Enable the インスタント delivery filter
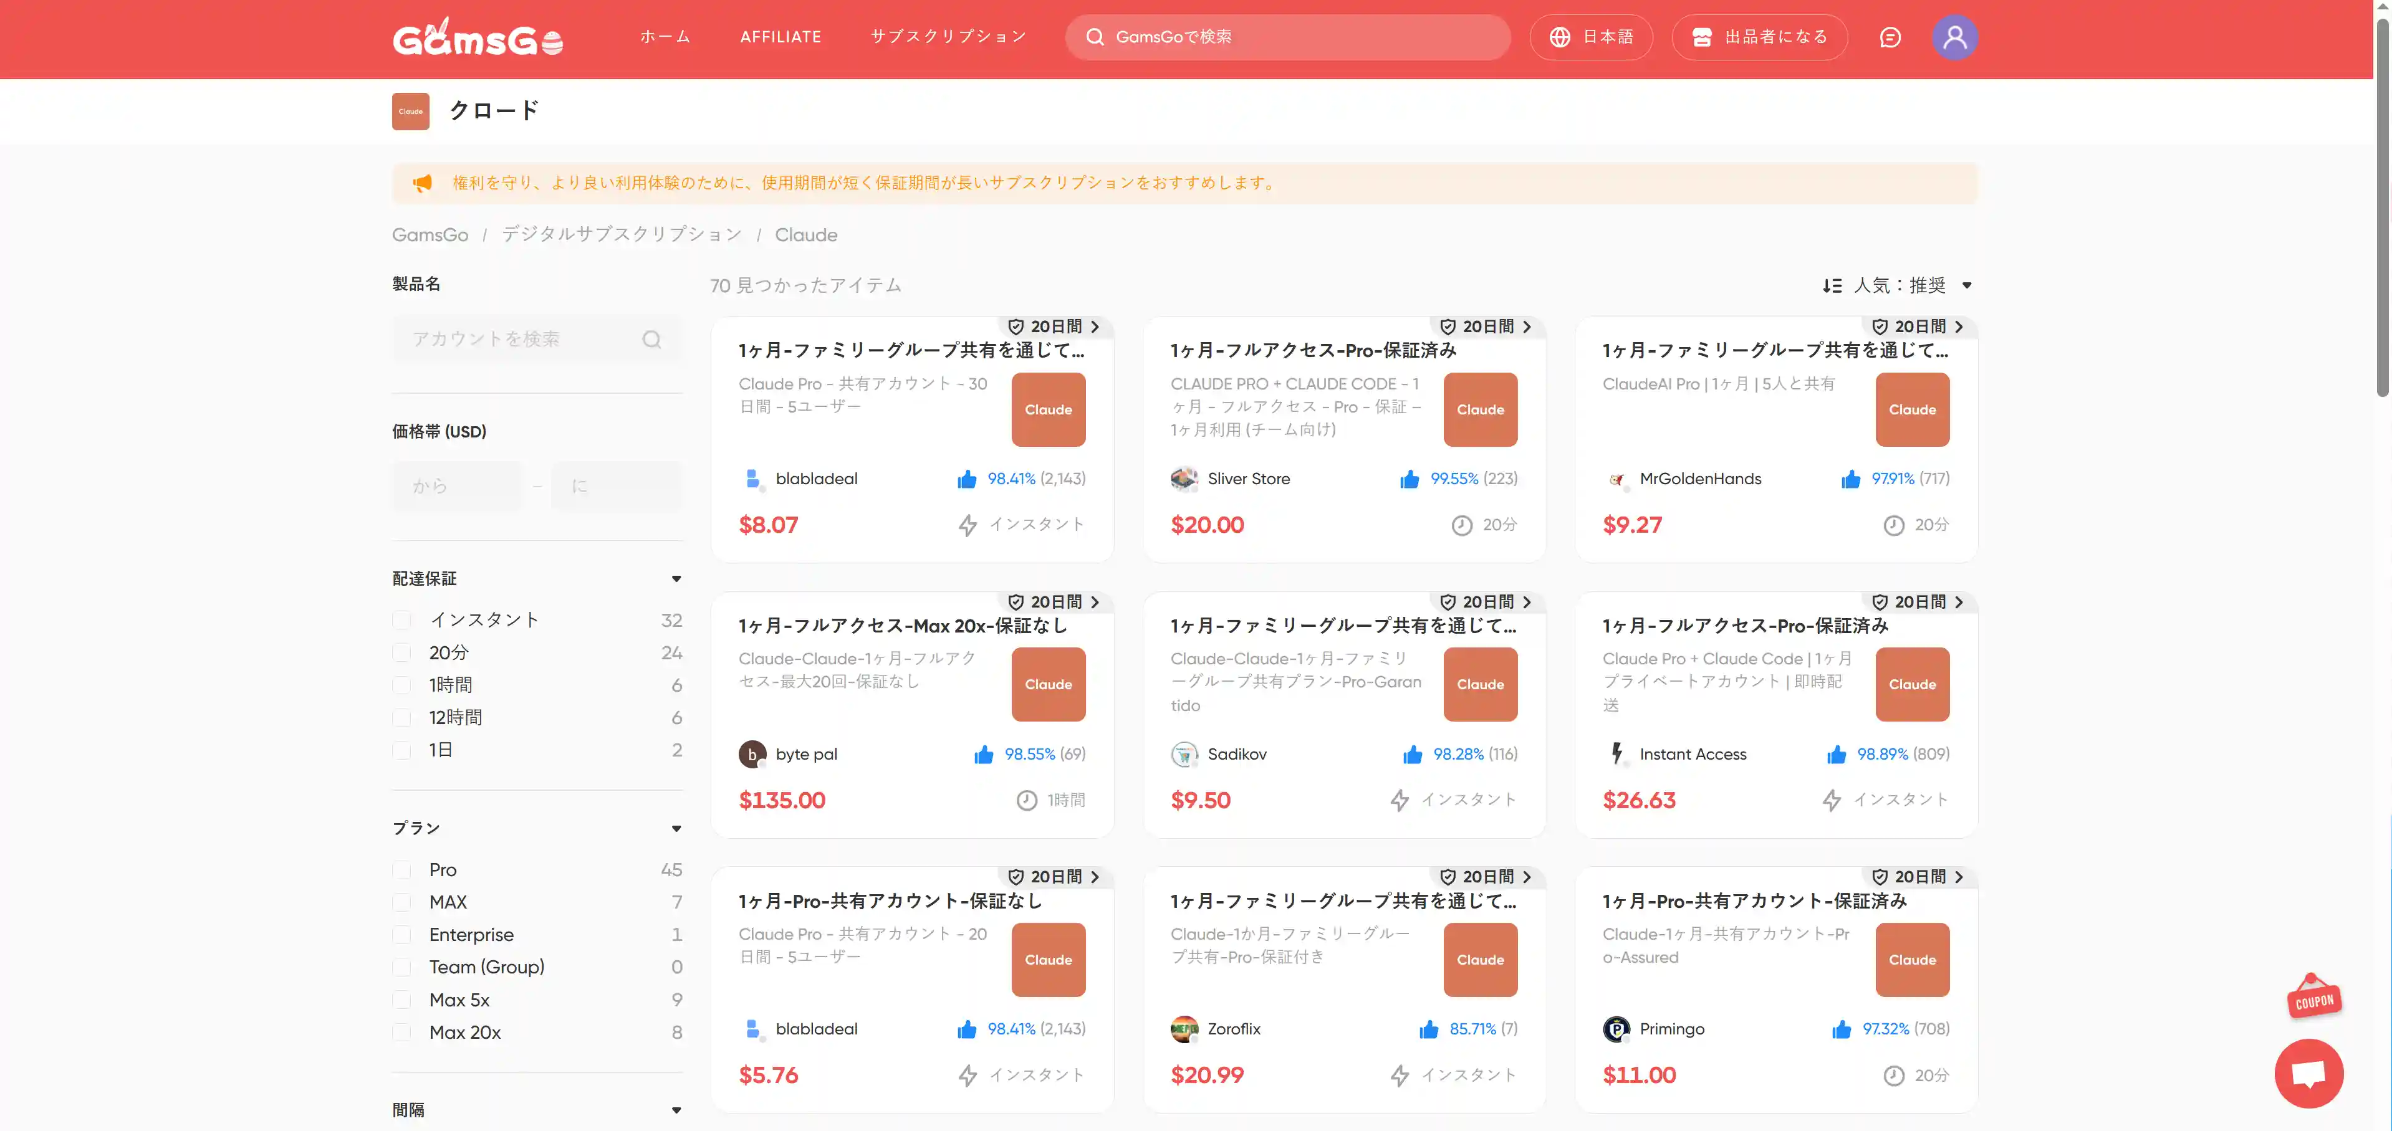Screen dimensions: 2392x1131 402,619
